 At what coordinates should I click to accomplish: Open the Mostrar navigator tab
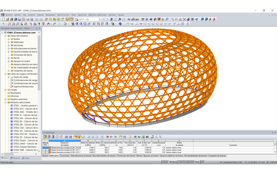tap(15, 158)
